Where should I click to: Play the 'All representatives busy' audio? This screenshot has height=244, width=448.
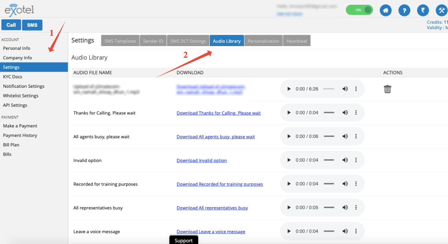[289, 207]
